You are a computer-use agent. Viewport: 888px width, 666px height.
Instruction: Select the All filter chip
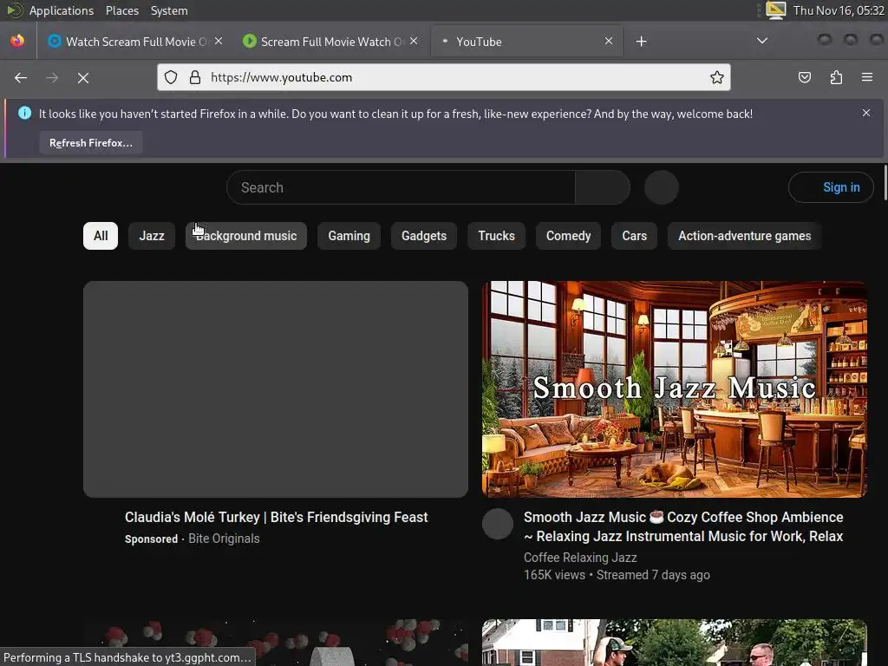pos(101,236)
